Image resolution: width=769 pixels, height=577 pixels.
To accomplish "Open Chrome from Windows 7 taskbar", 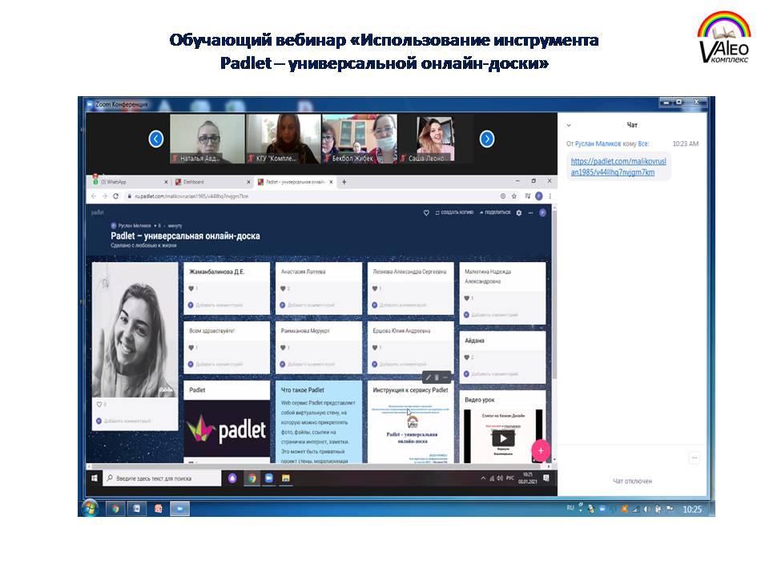I will click(x=115, y=509).
